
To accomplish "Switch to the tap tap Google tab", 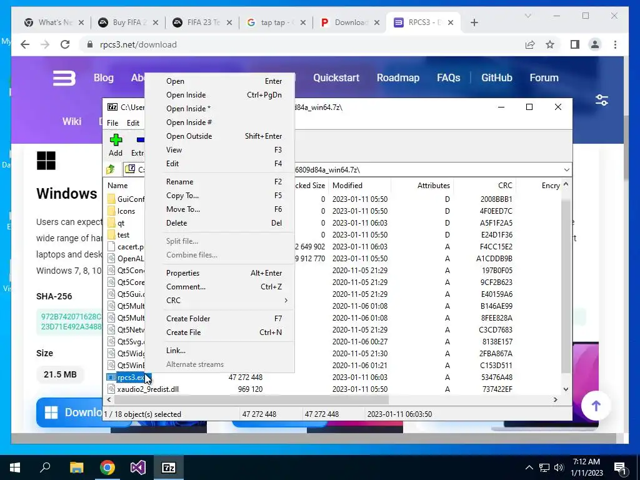I will coord(276,22).
